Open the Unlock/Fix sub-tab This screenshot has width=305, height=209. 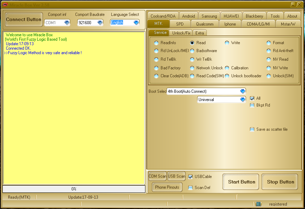[x=181, y=33]
